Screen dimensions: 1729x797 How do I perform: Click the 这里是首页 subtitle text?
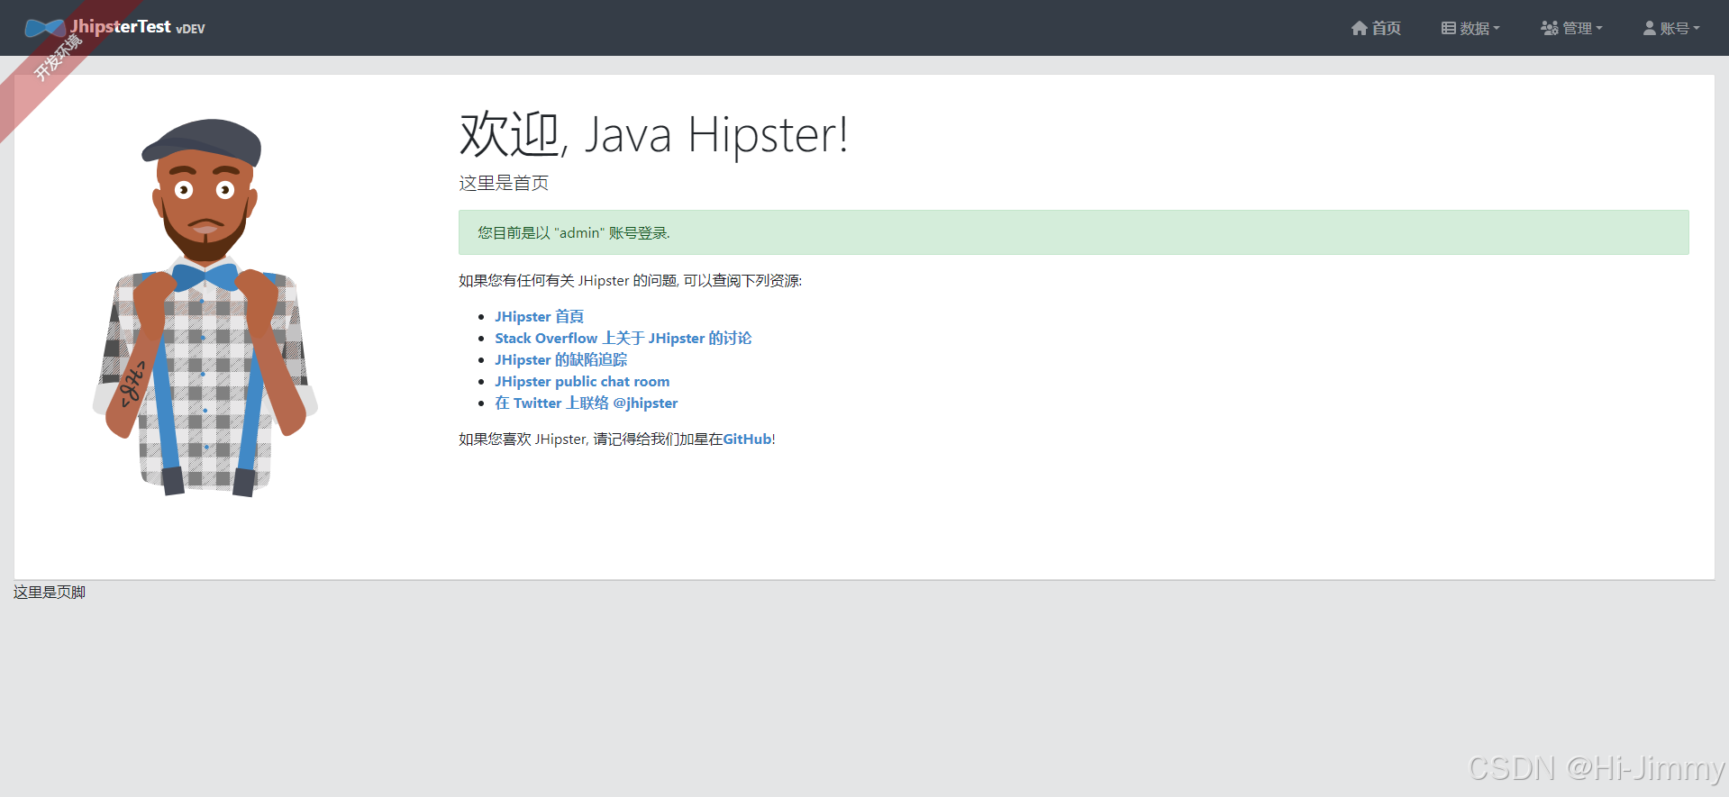coord(504,183)
